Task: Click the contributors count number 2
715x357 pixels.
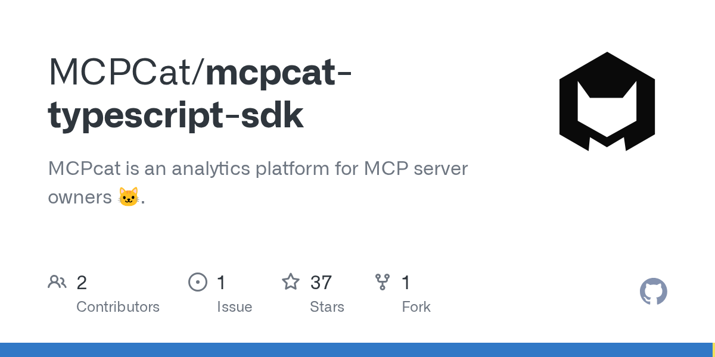Action: point(82,283)
